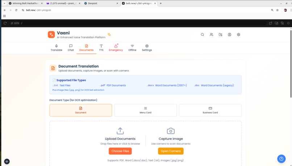Open the Chat tab
The image size is (292, 166).
click(71, 48)
